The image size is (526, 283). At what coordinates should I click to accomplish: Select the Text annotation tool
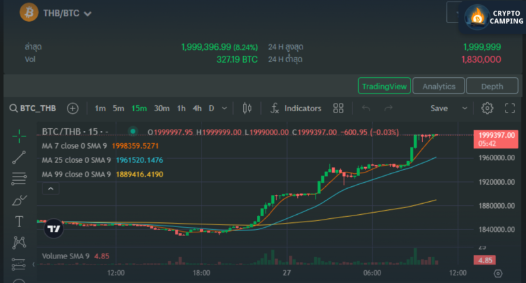[18, 221]
